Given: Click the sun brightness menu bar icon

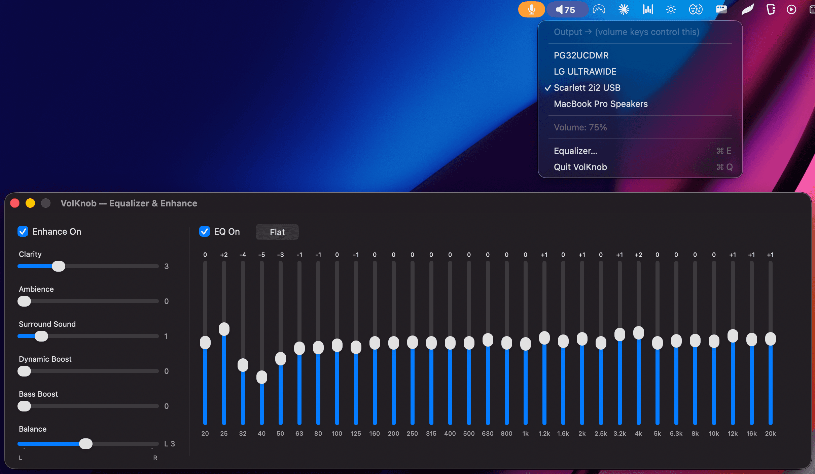Looking at the screenshot, I should (x=671, y=9).
